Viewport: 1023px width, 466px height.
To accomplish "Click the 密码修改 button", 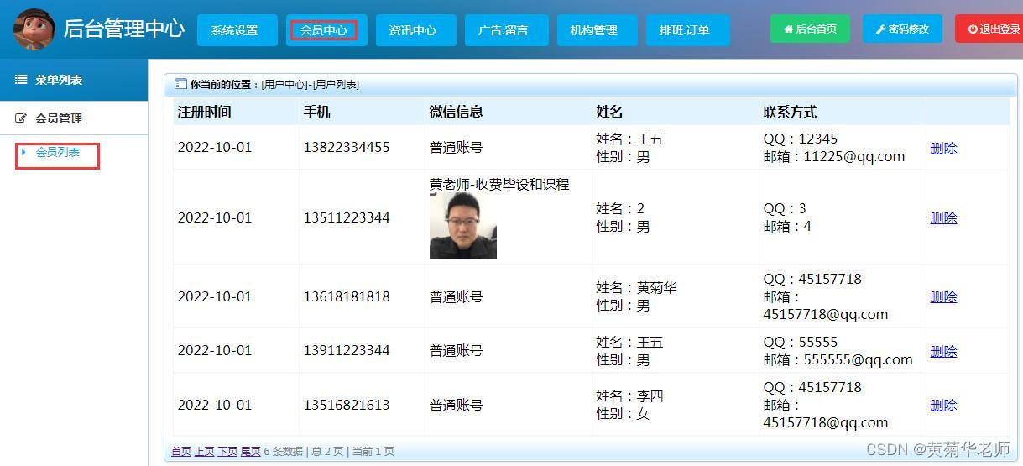I will pos(902,29).
